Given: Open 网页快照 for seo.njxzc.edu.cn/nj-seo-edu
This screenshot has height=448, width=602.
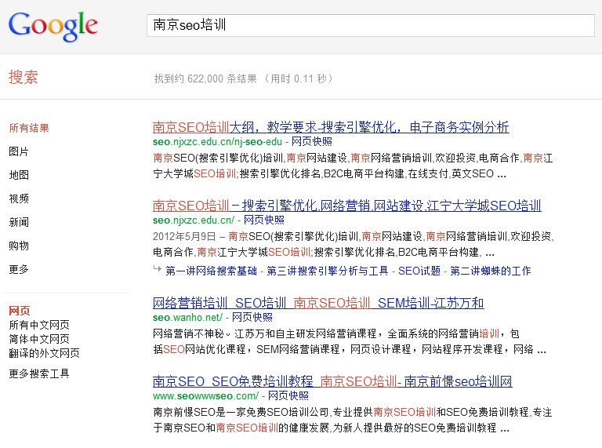Looking at the screenshot, I should (312, 142).
